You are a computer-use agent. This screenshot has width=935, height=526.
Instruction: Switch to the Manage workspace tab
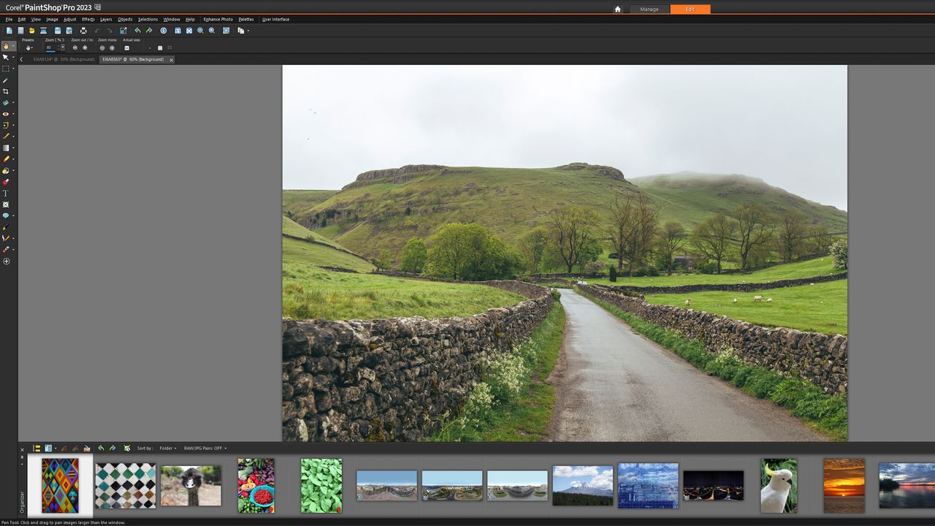click(x=649, y=9)
